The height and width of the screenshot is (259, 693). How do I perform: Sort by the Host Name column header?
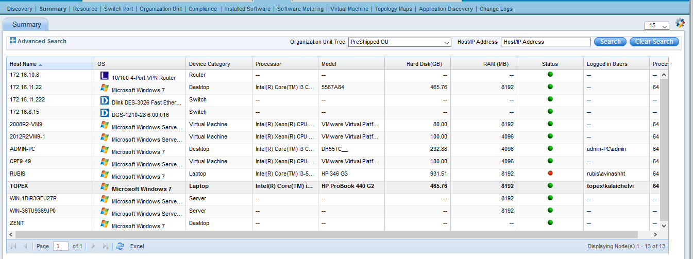coord(23,64)
